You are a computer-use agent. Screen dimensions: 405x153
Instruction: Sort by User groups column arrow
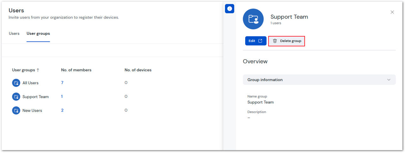coord(38,70)
